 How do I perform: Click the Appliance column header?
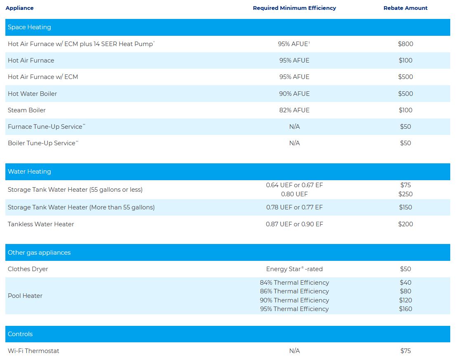(x=19, y=8)
